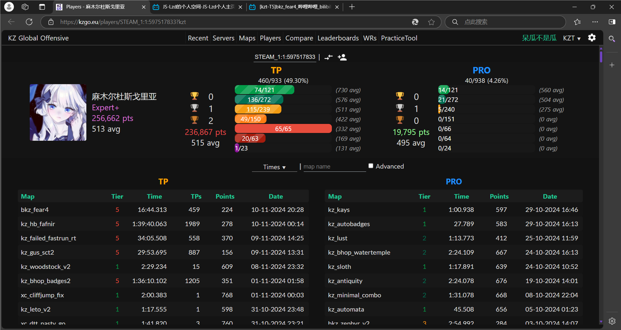Click the 74/121 green TP progress bar
621x330 pixels.
point(264,90)
